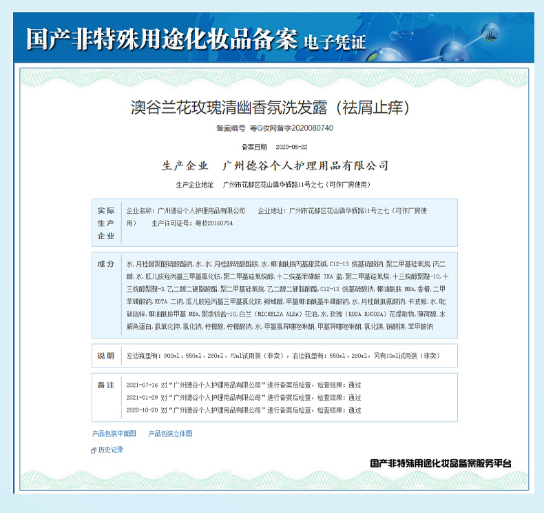
Task: Click the 2021-01-29 inspection remark row
Action: [x=244, y=397]
